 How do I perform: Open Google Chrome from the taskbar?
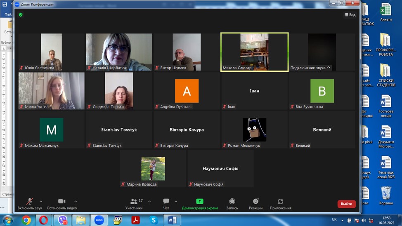click(x=27, y=220)
